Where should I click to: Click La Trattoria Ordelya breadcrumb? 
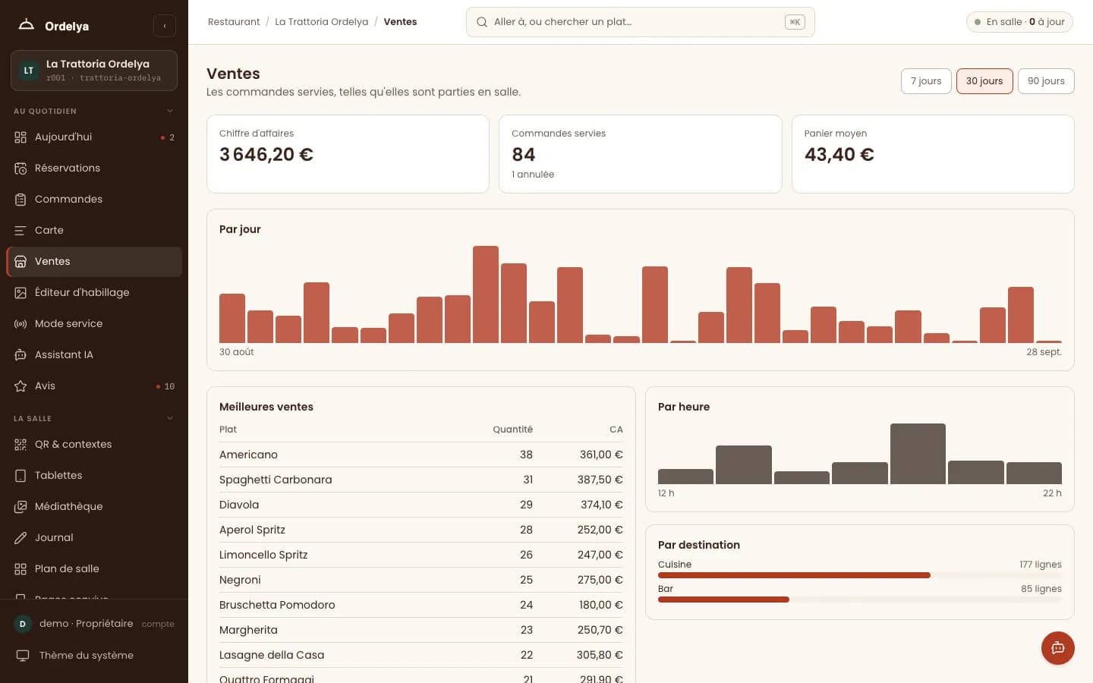coord(322,22)
